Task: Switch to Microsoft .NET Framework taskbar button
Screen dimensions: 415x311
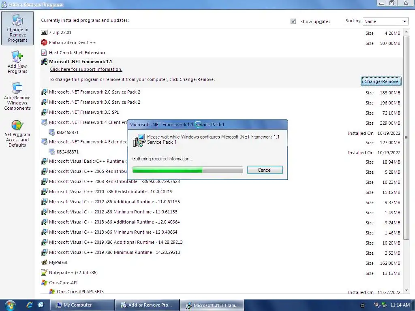Action: tap(212, 305)
